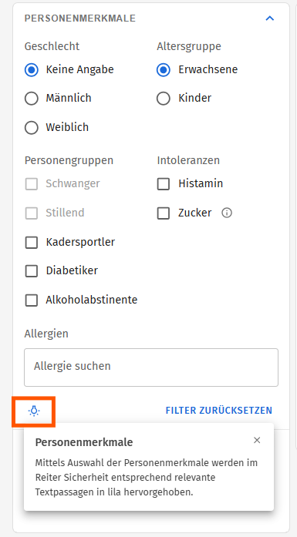Click the Allergie suchen search field
The width and height of the screenshot is (297, 537).
click(x=151, y=368)
